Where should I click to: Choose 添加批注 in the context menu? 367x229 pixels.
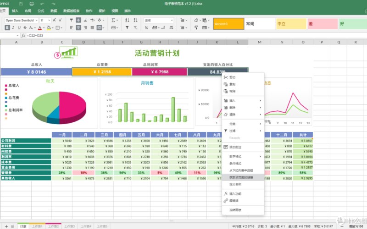pos(243,147)
